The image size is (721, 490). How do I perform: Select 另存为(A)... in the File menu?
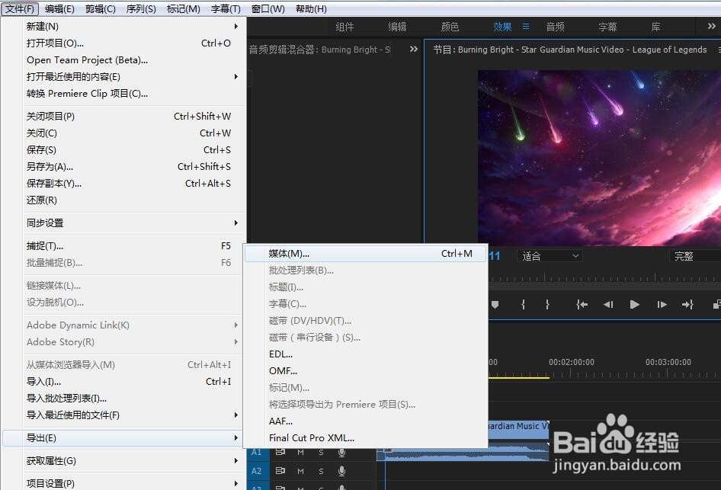[x=123, y=166]
